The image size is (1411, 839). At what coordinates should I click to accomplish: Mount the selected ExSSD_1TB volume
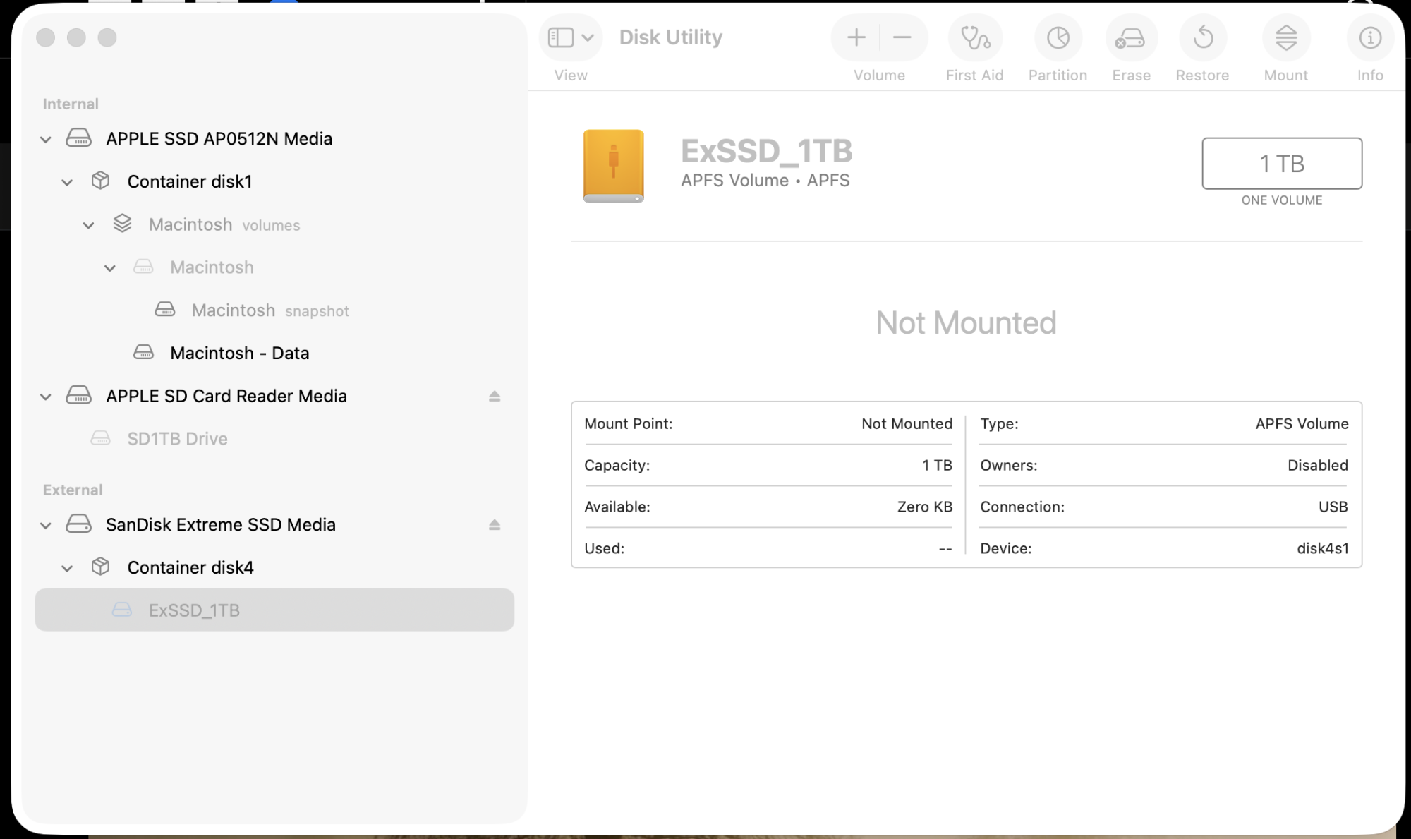coord(1285,38)
